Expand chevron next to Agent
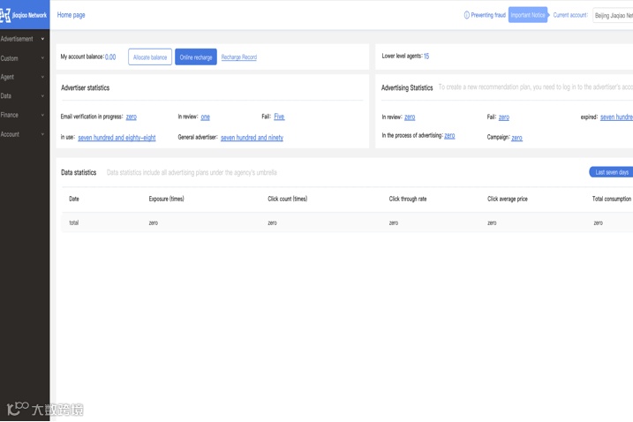 [42, 77]
